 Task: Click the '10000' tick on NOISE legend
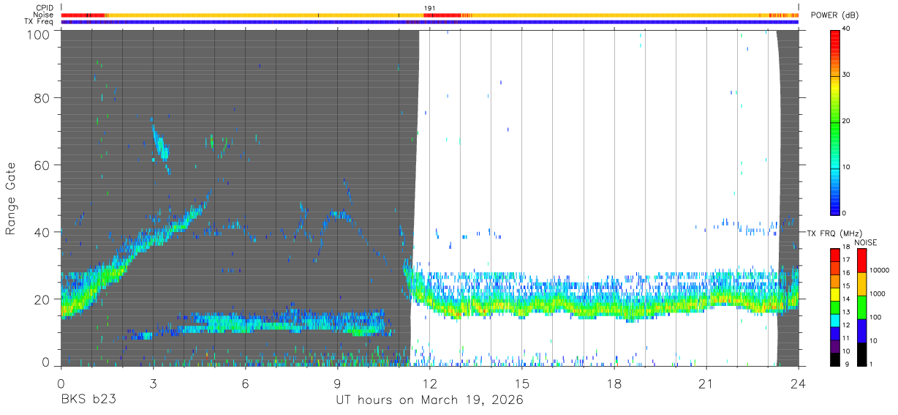tap(880, 271)
